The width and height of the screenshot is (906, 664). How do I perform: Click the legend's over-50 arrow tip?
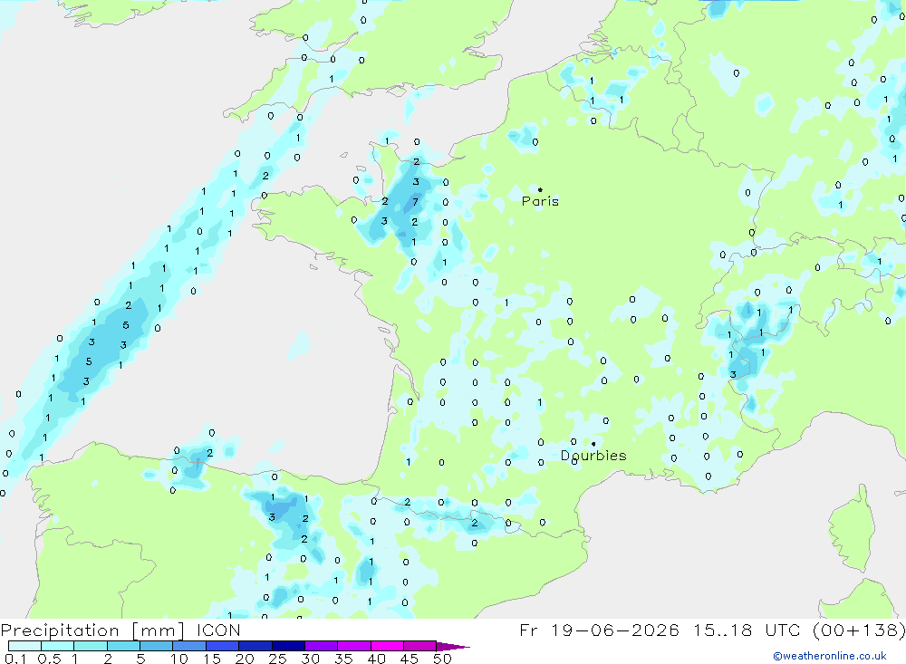click(454, 647)
